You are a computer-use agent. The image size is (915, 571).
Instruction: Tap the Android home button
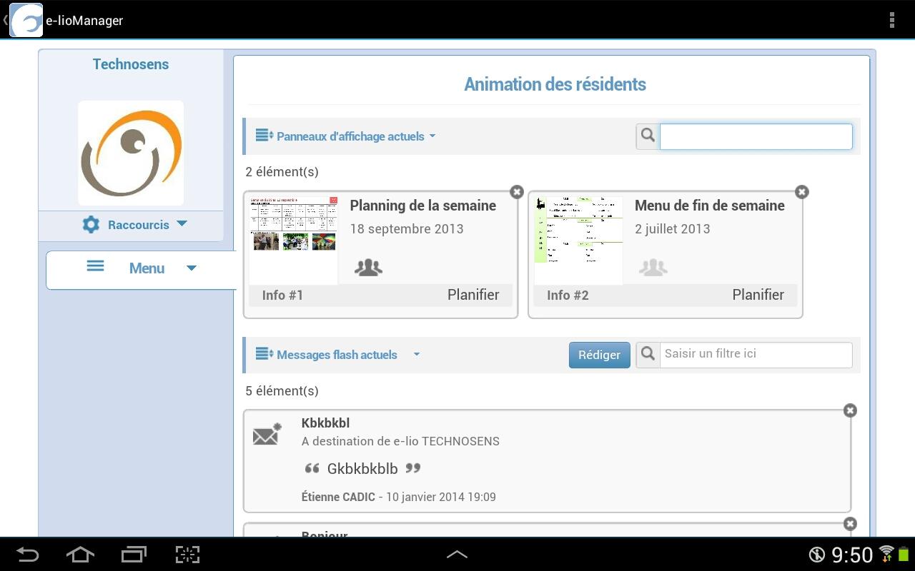80,555
